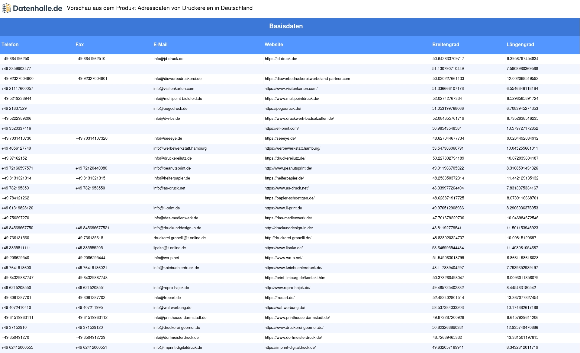Open https://www.lipako.de/ link
Screen dimensions: 580x353
coord(284,248)
